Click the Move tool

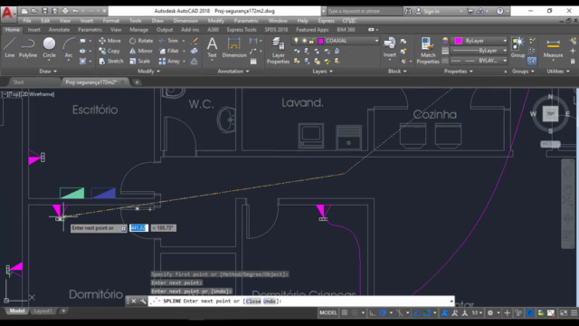pyautogui.click(x=109, y=41)
